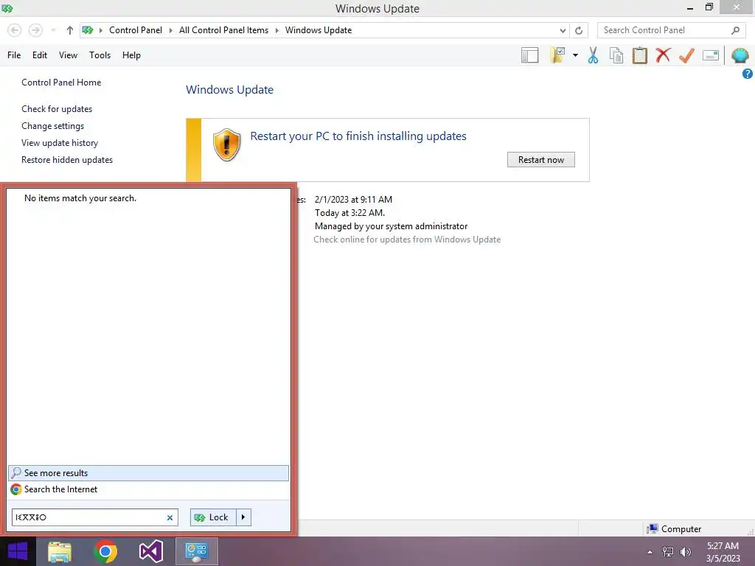Click the search magnifier in Control Panel search
The height and width of the screenshot is (566, 755).
(x=735, y=30)
